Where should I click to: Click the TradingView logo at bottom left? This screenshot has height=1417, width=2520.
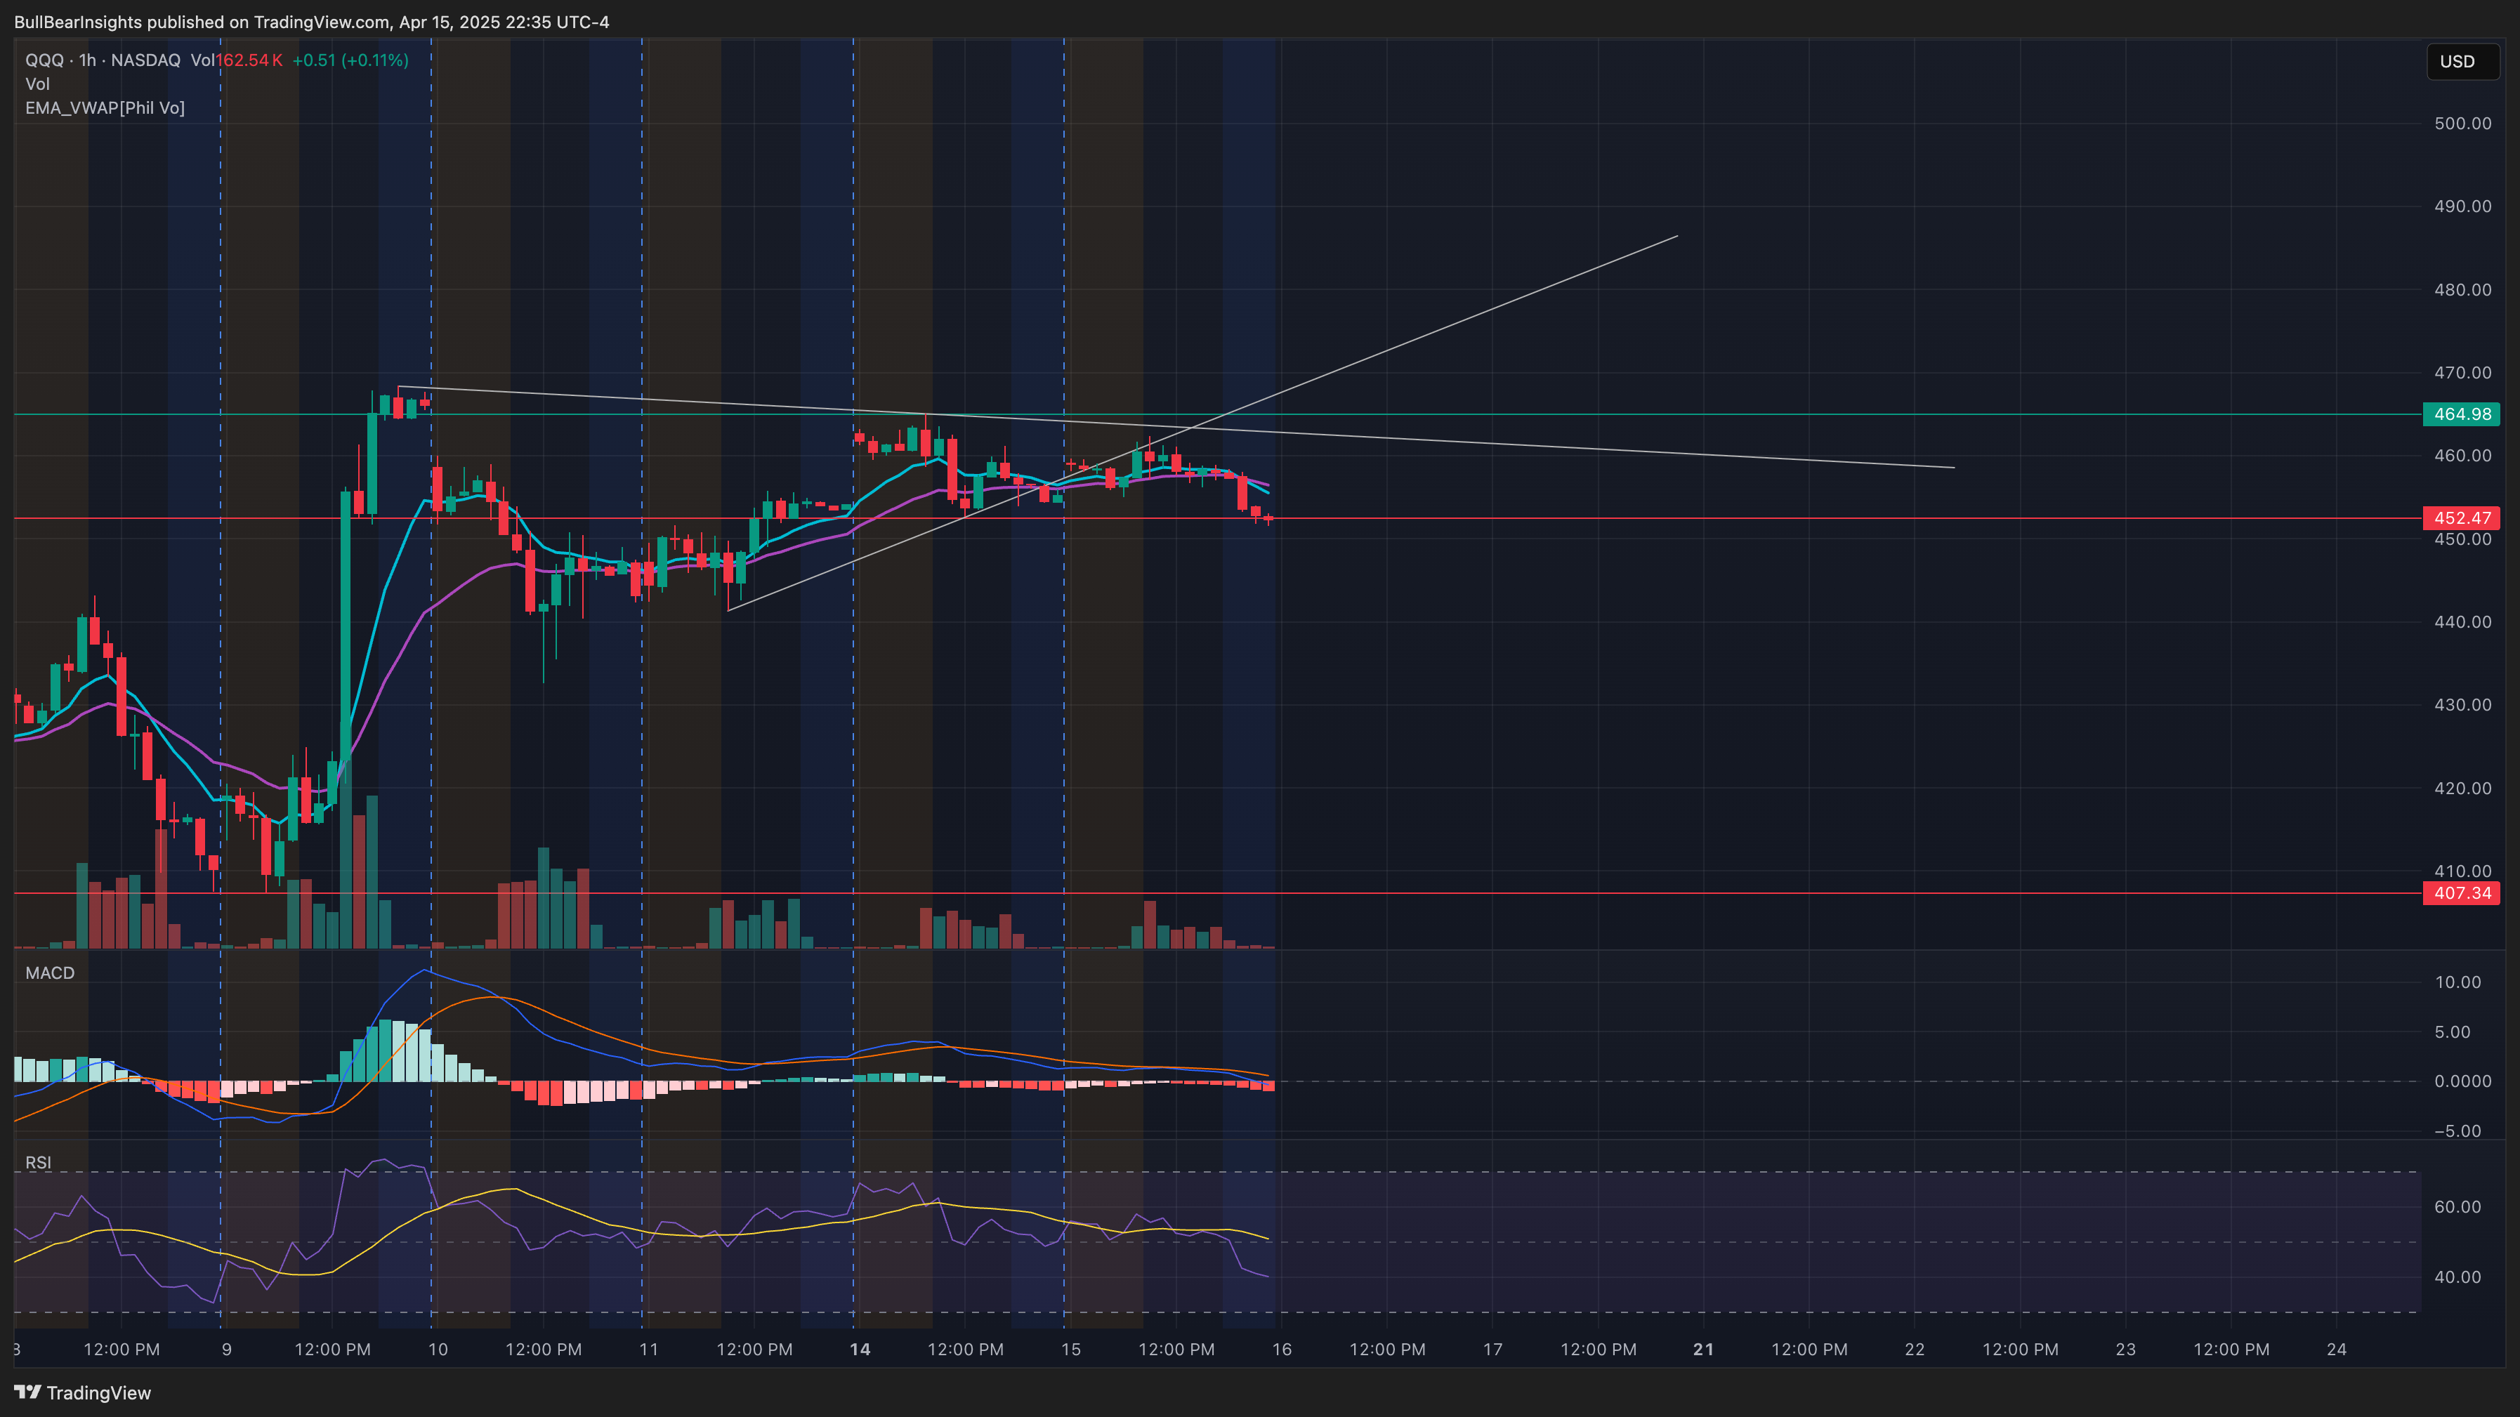pyautogui.click(x=82, y=1392)
